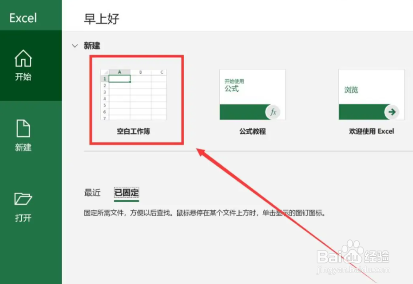Viewport: 413px width, 284px height.
Task: Click the arrow icon on 浏览 template
Action: pyautogui.click(x=392, y=112)
